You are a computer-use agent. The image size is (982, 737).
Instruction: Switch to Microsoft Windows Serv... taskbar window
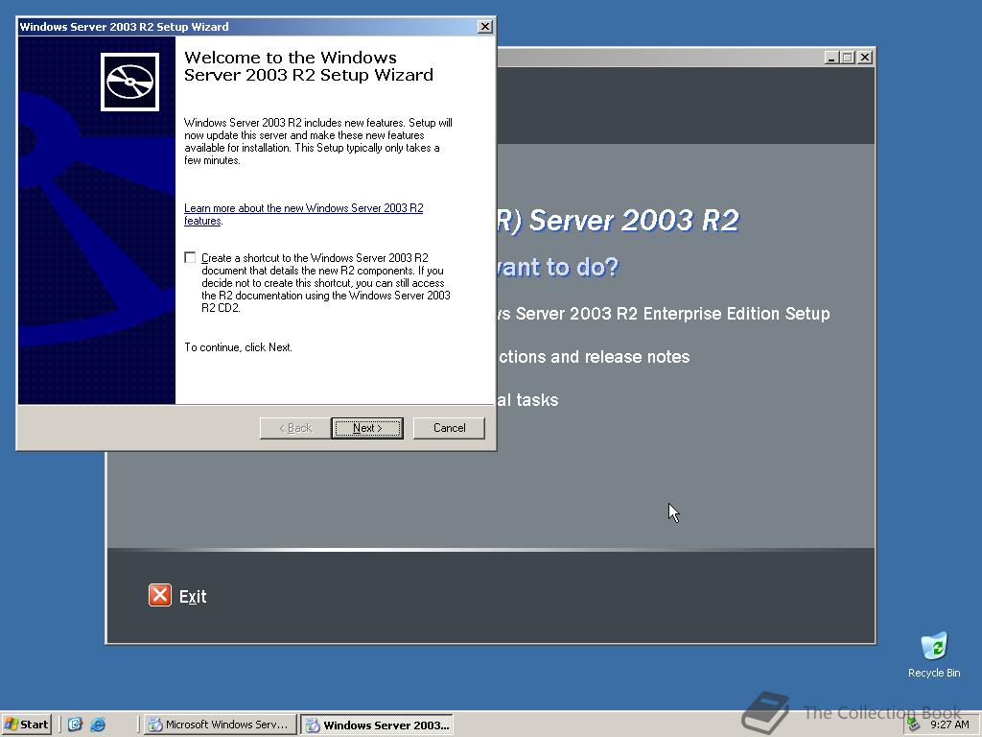pyautogui.click(x=219, y=725)
